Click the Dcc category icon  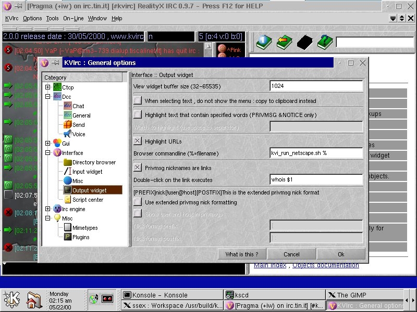(57, 97)
